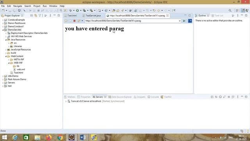Screen dimensions: 250x141
Task: Stop loading with the red browser stop button
Action: (x=74, y=21)
